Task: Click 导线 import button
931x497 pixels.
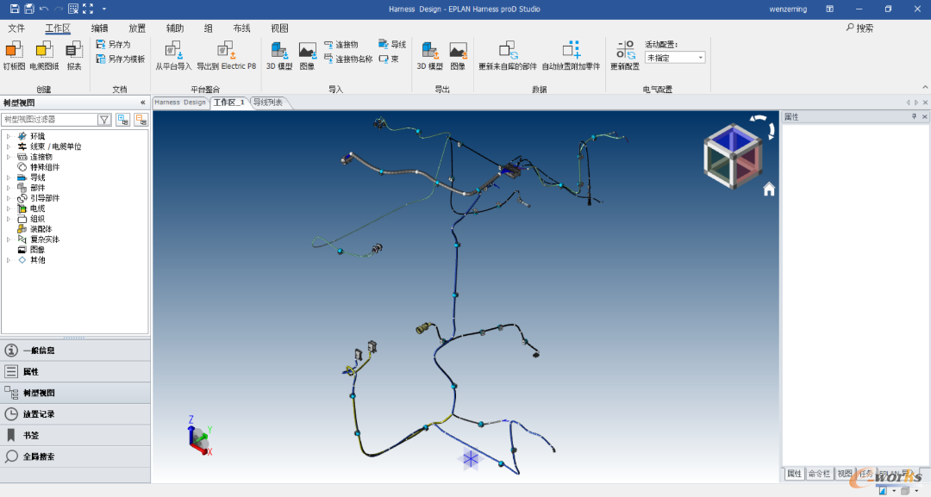Action: pyautogui.click(x=392, y=45)
